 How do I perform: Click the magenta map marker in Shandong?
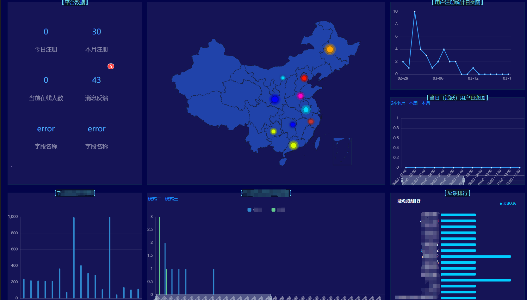click(x=300, y=96)
